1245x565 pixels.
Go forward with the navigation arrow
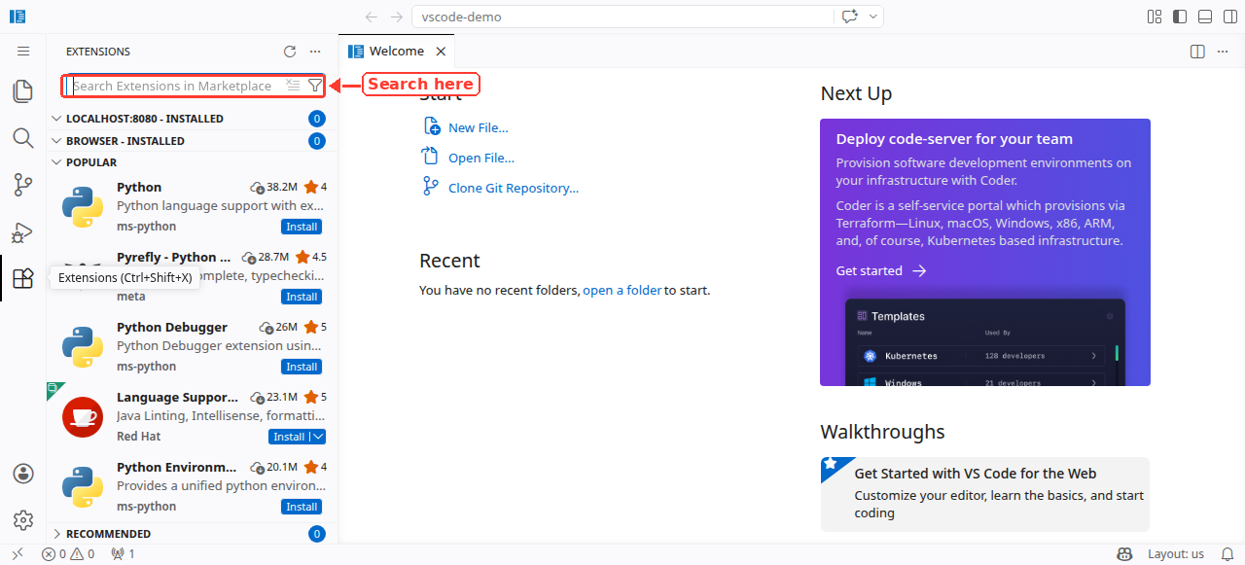tap(396, 17)
